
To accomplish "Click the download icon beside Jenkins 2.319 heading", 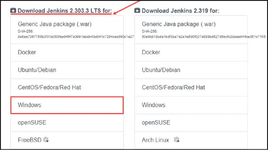I will coord(138,11).
